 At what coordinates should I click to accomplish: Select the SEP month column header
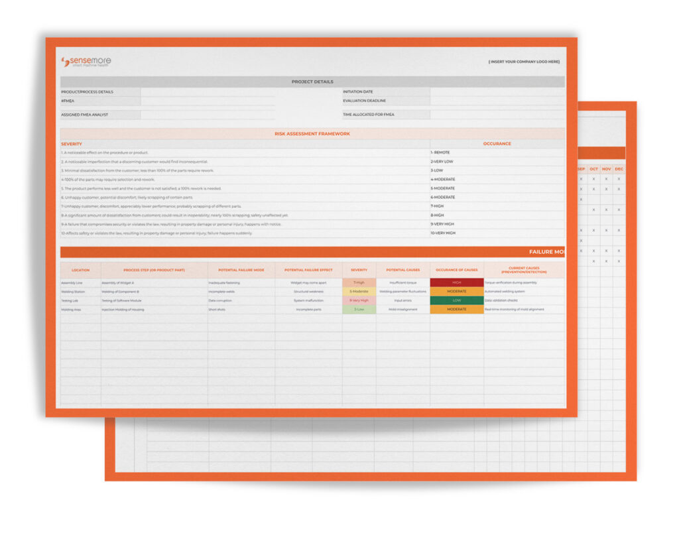(580, 168)
